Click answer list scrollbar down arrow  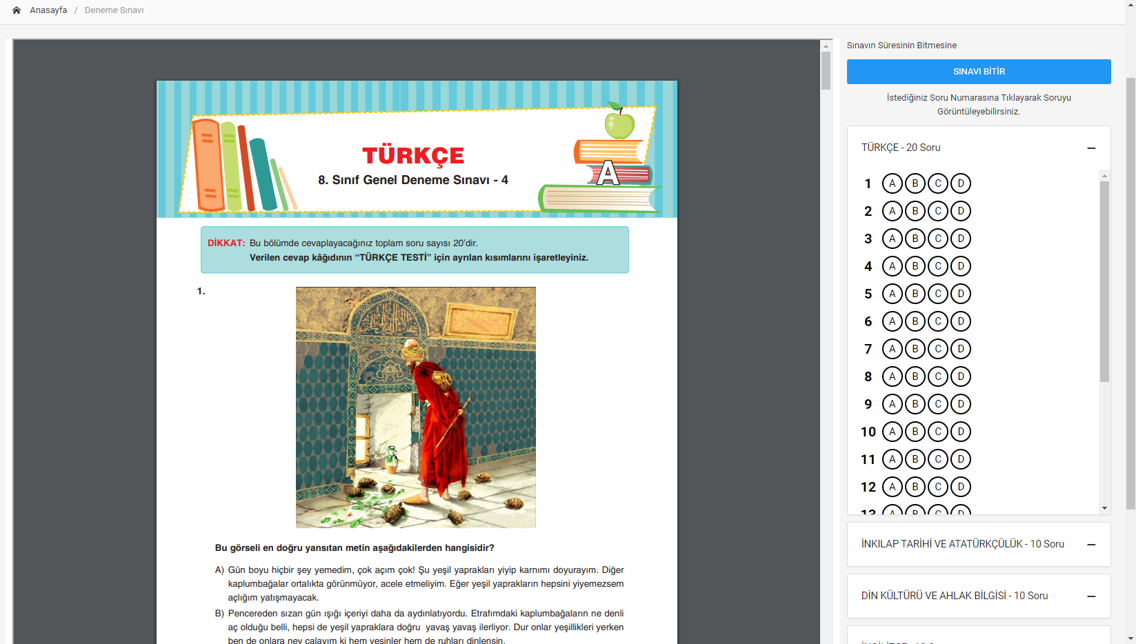coord(1104,509)
